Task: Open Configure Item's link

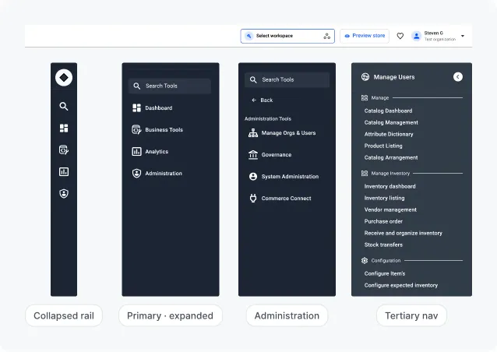Action: [385, 273]
